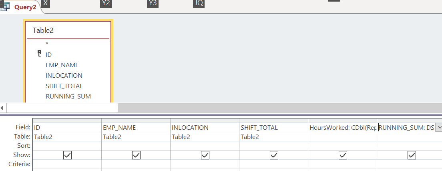Select the asterisk all-fields entry in Table2
The image size is (442, 171).
coord(47,44)
